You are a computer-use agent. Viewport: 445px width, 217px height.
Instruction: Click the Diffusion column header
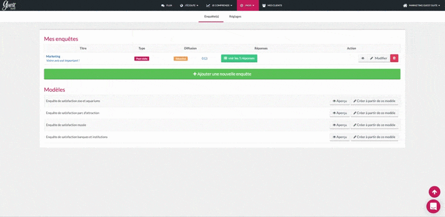tap(190, 49)
